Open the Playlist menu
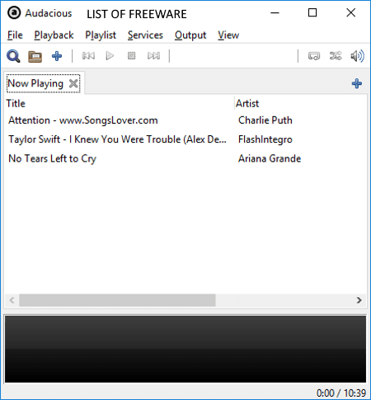The width and height of the screenshot is (371, 400). point(101,35)
